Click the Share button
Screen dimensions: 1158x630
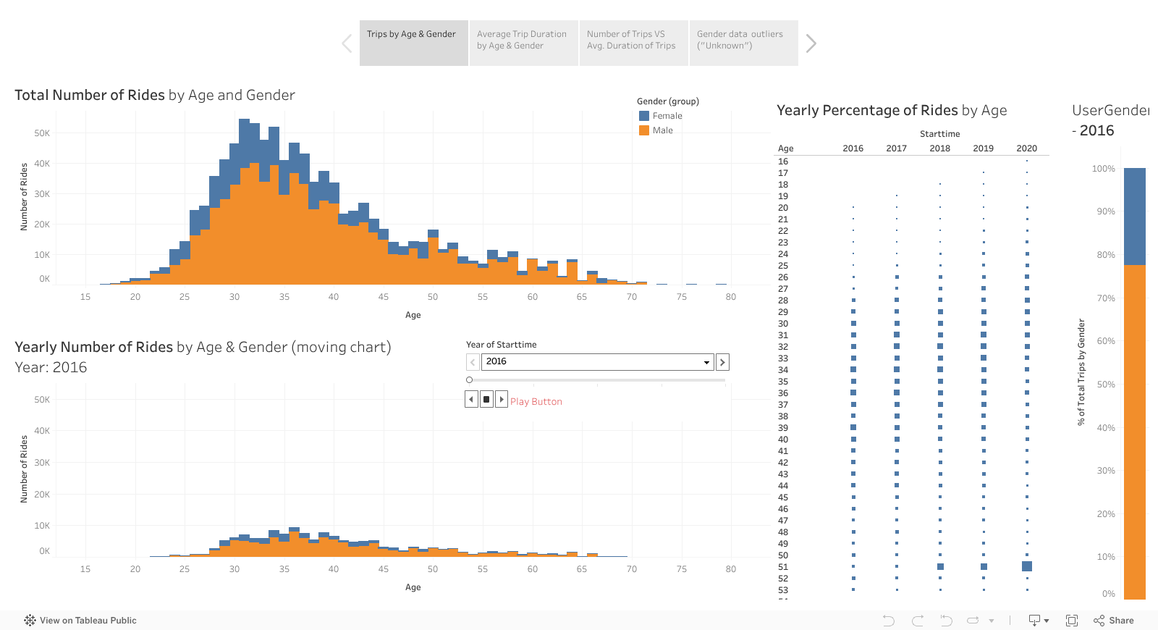click(x=1114, y=621)
